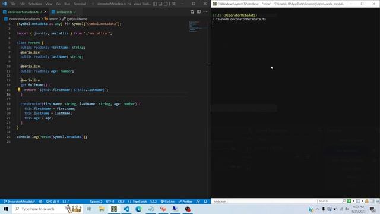
Task: Open the Run menu
Action: point(67,4)
